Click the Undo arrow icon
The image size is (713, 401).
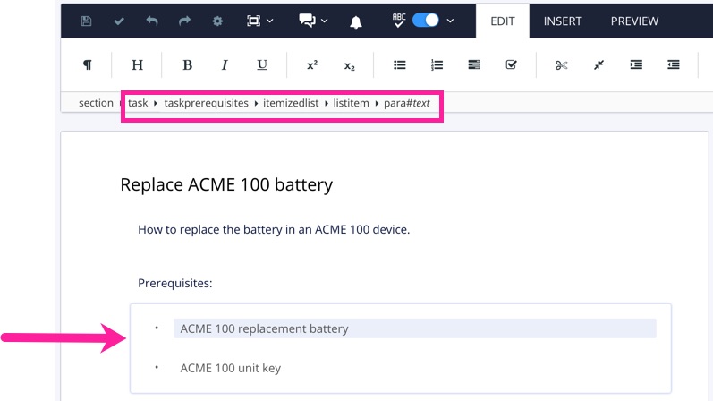[x=152, y=21]
